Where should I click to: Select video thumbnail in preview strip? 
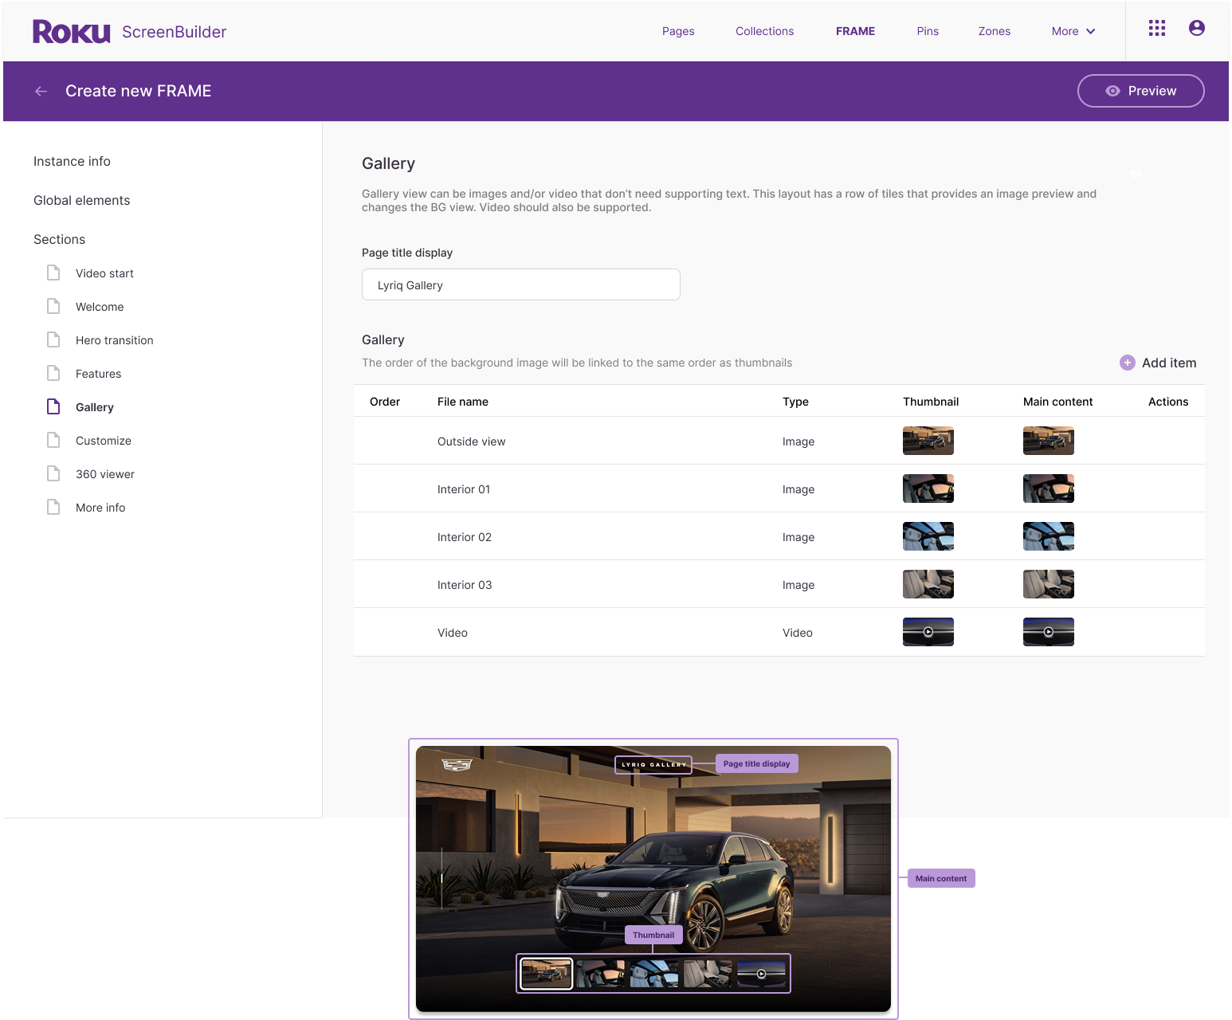[761, 974]
